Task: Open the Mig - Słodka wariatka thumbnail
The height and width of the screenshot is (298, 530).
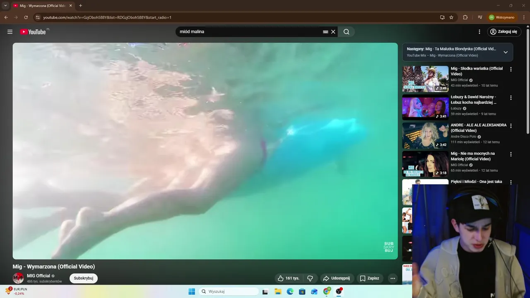Action: 425,79
